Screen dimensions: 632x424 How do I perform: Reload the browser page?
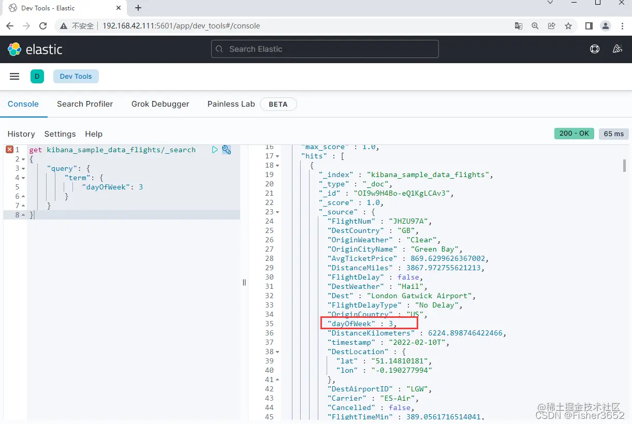point(43,26)
